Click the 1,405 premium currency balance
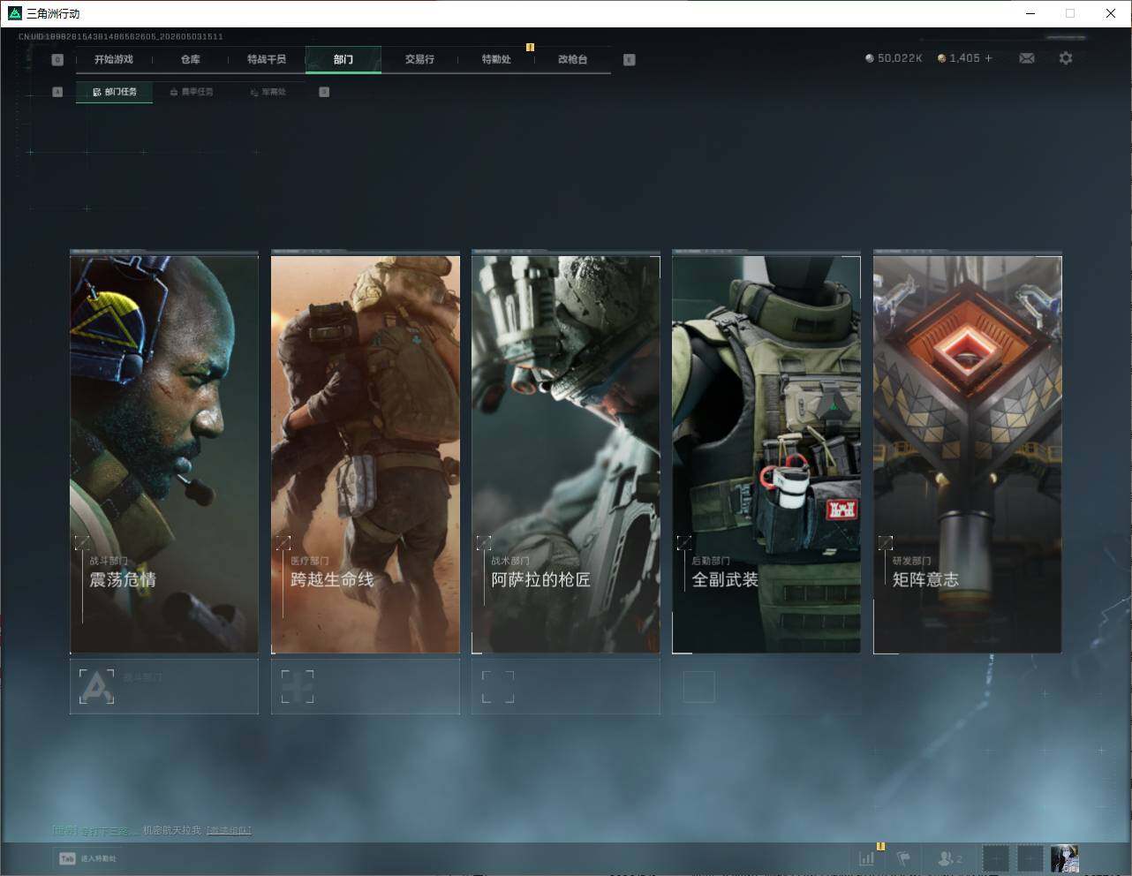The height and width of the screenshot is (876, 1132). point(959,58)
